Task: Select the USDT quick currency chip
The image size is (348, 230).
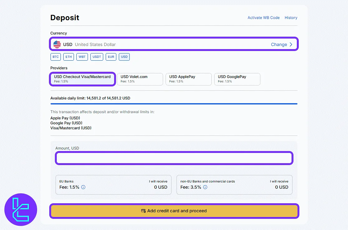Action: [97, 57]
